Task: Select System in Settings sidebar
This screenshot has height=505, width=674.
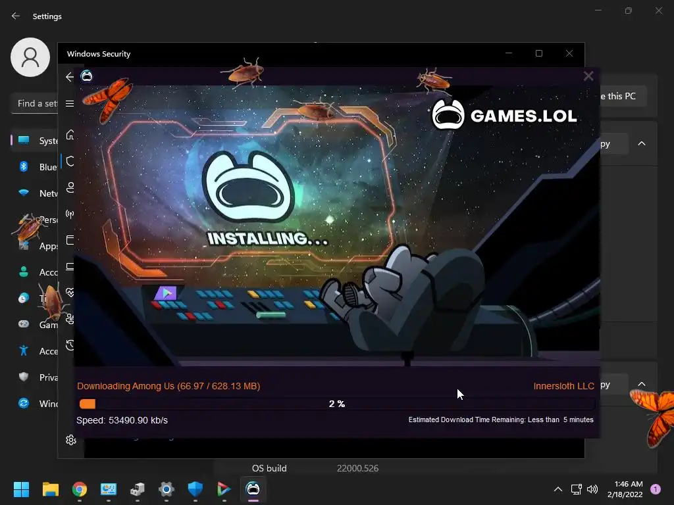Action: (34, 141)
